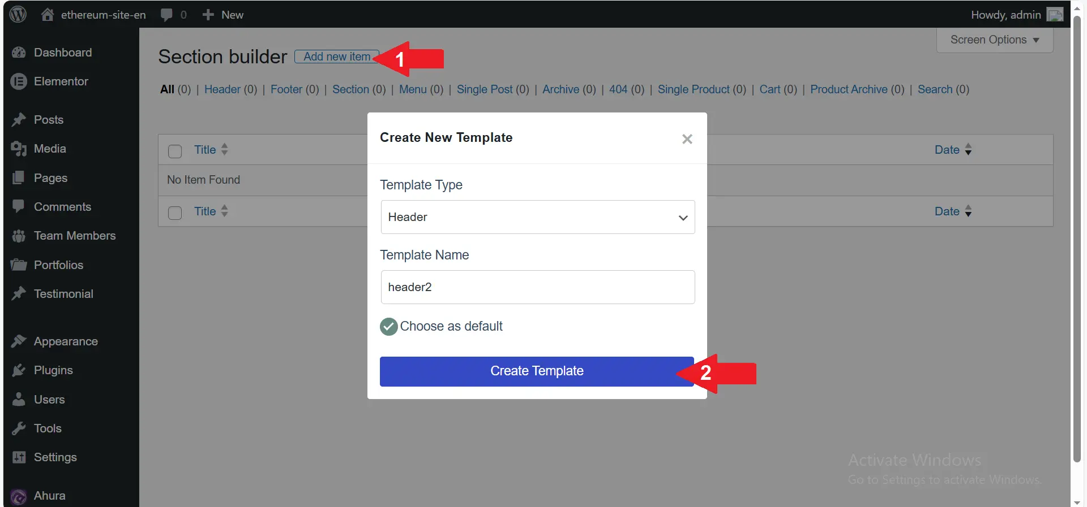Click the Plugins plug icon
The height and width of the screenshot is (507, 1087).
point(19,370)
